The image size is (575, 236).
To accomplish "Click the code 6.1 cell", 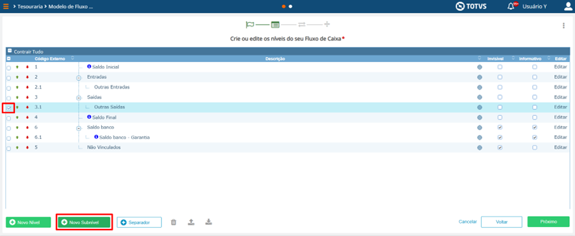I will coord(38,137).
